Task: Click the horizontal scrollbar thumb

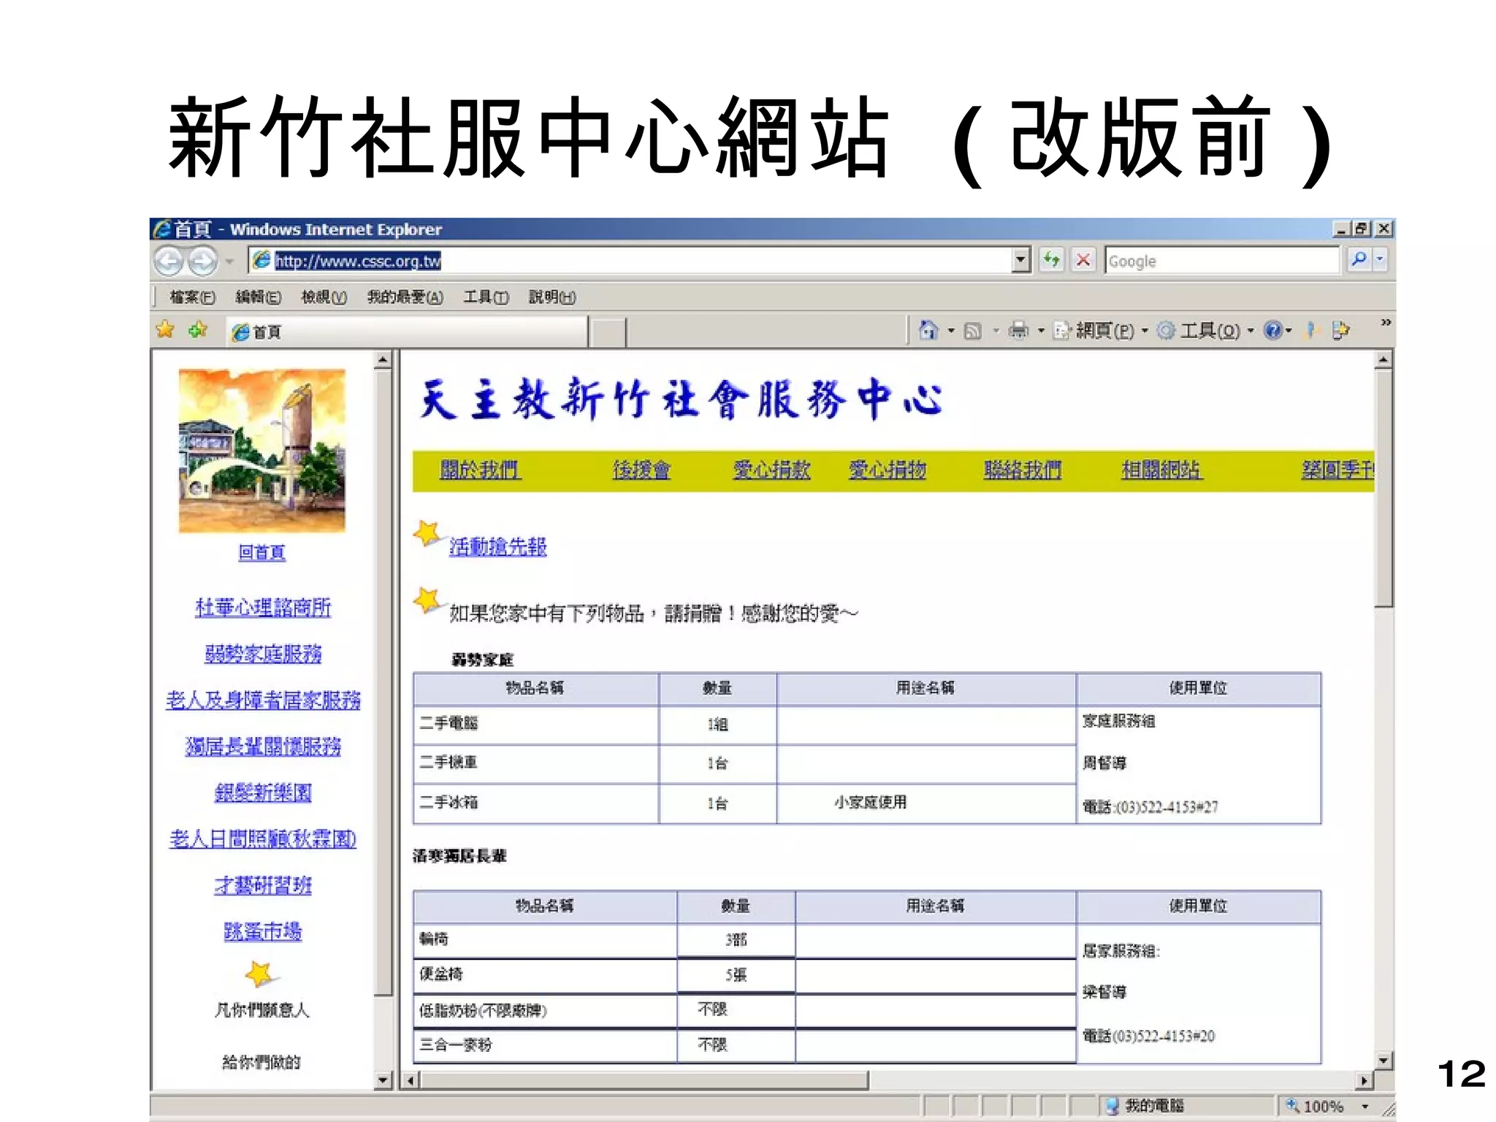Action: pos(644,1080)
